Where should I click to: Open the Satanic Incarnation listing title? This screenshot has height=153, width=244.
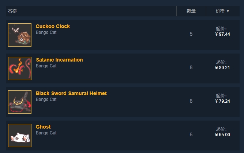[x=59, y=60]
